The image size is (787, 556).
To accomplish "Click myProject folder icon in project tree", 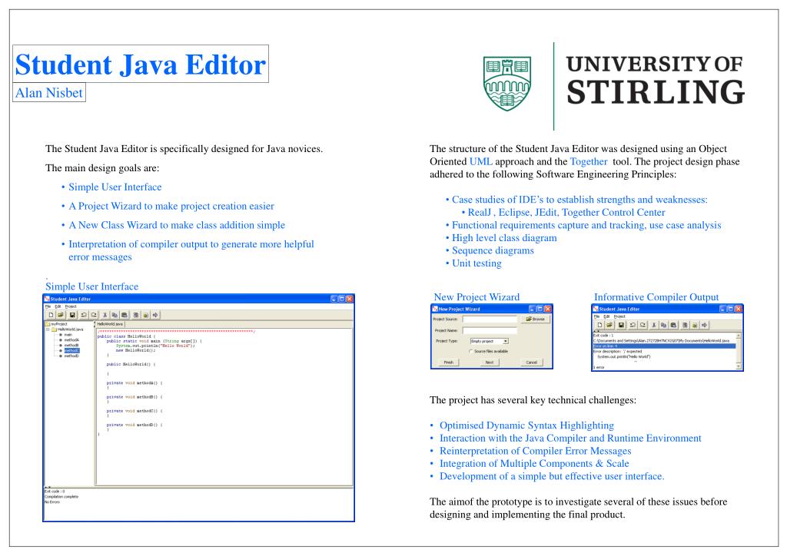I will point(47,324).
